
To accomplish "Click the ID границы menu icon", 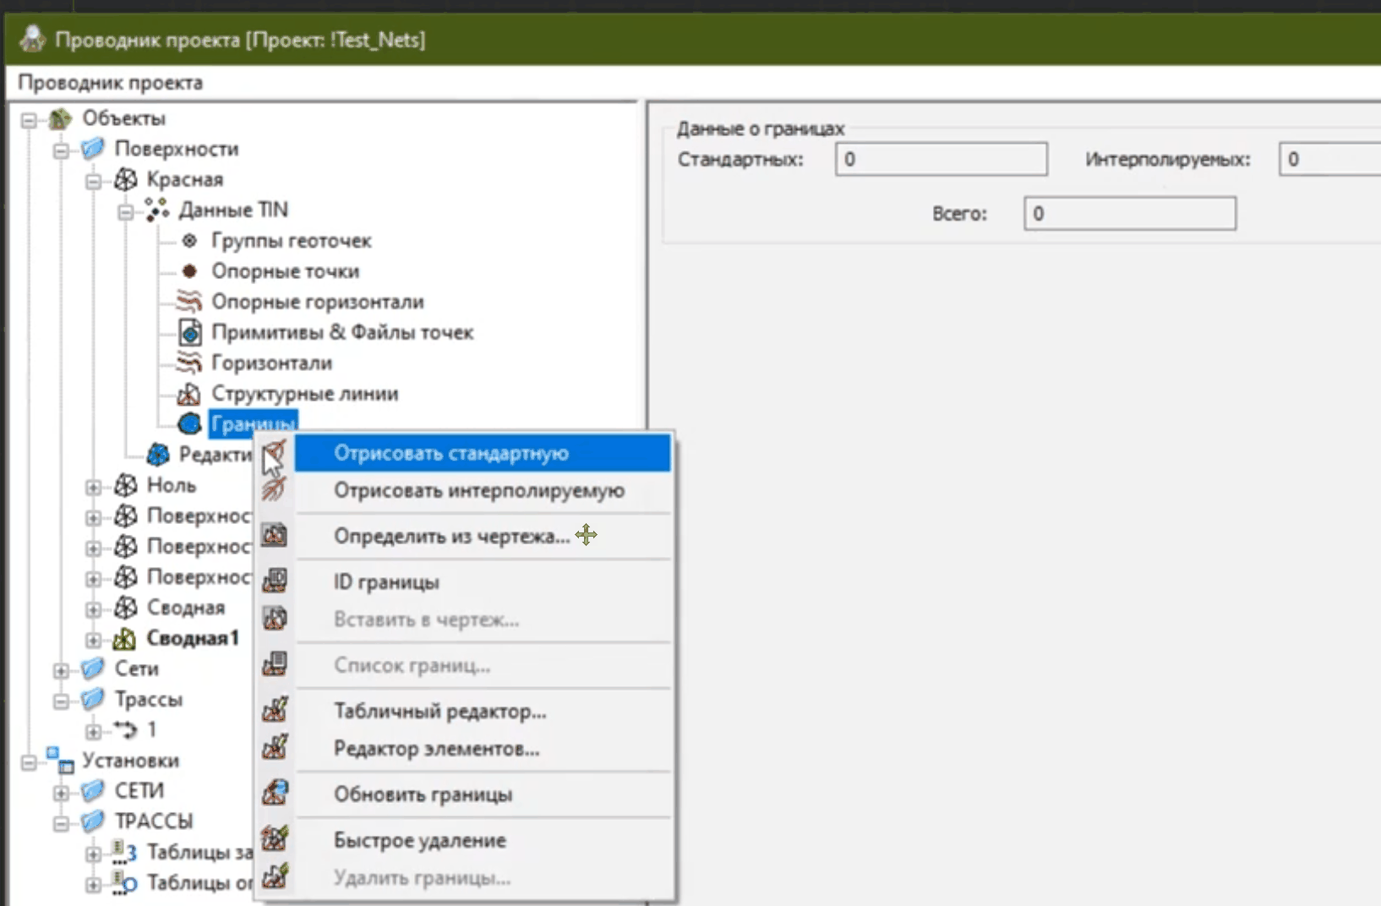I will [x=275, y=581].
